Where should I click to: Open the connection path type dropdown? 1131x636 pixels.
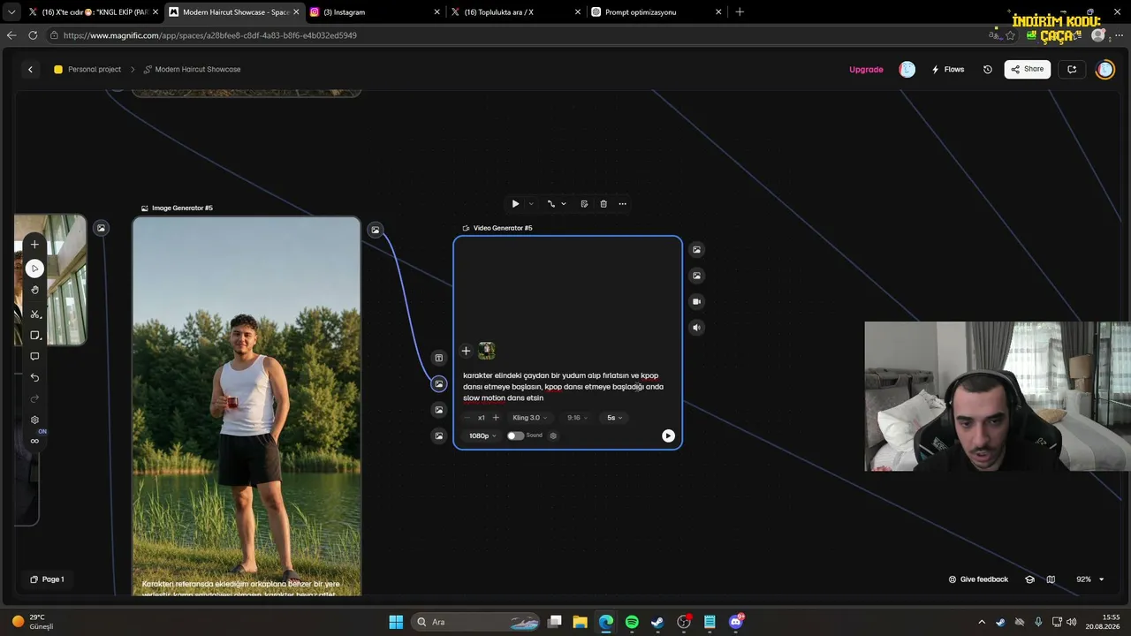tap(556, 204)
